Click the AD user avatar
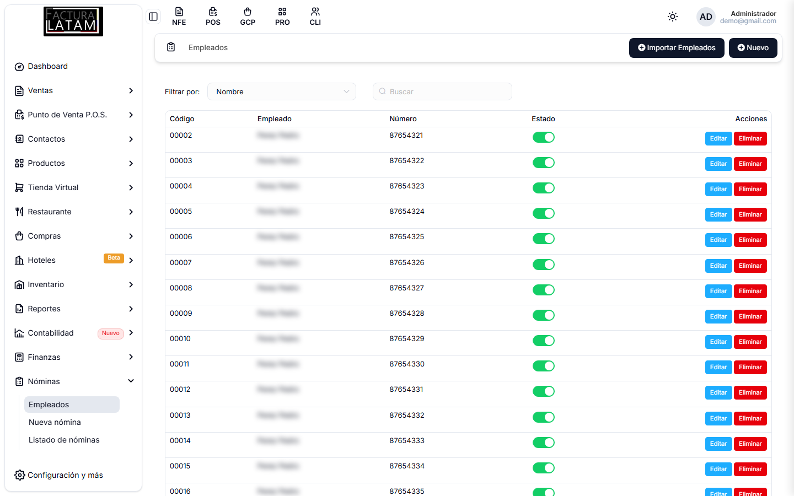 [706, 17]
